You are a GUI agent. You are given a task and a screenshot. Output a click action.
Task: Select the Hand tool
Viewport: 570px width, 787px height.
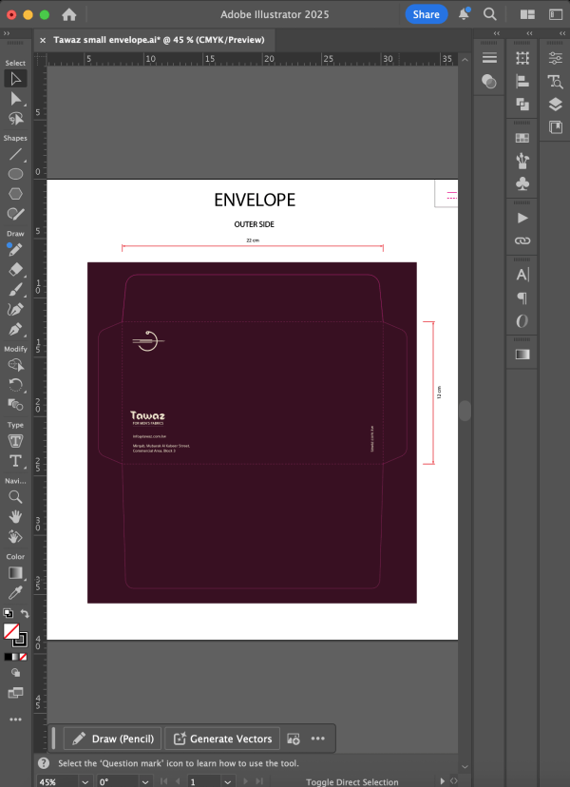click(16, 516)
